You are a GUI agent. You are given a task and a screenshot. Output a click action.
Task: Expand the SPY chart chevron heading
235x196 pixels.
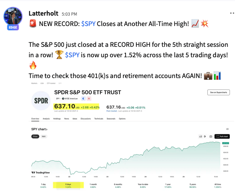[39, 129]
